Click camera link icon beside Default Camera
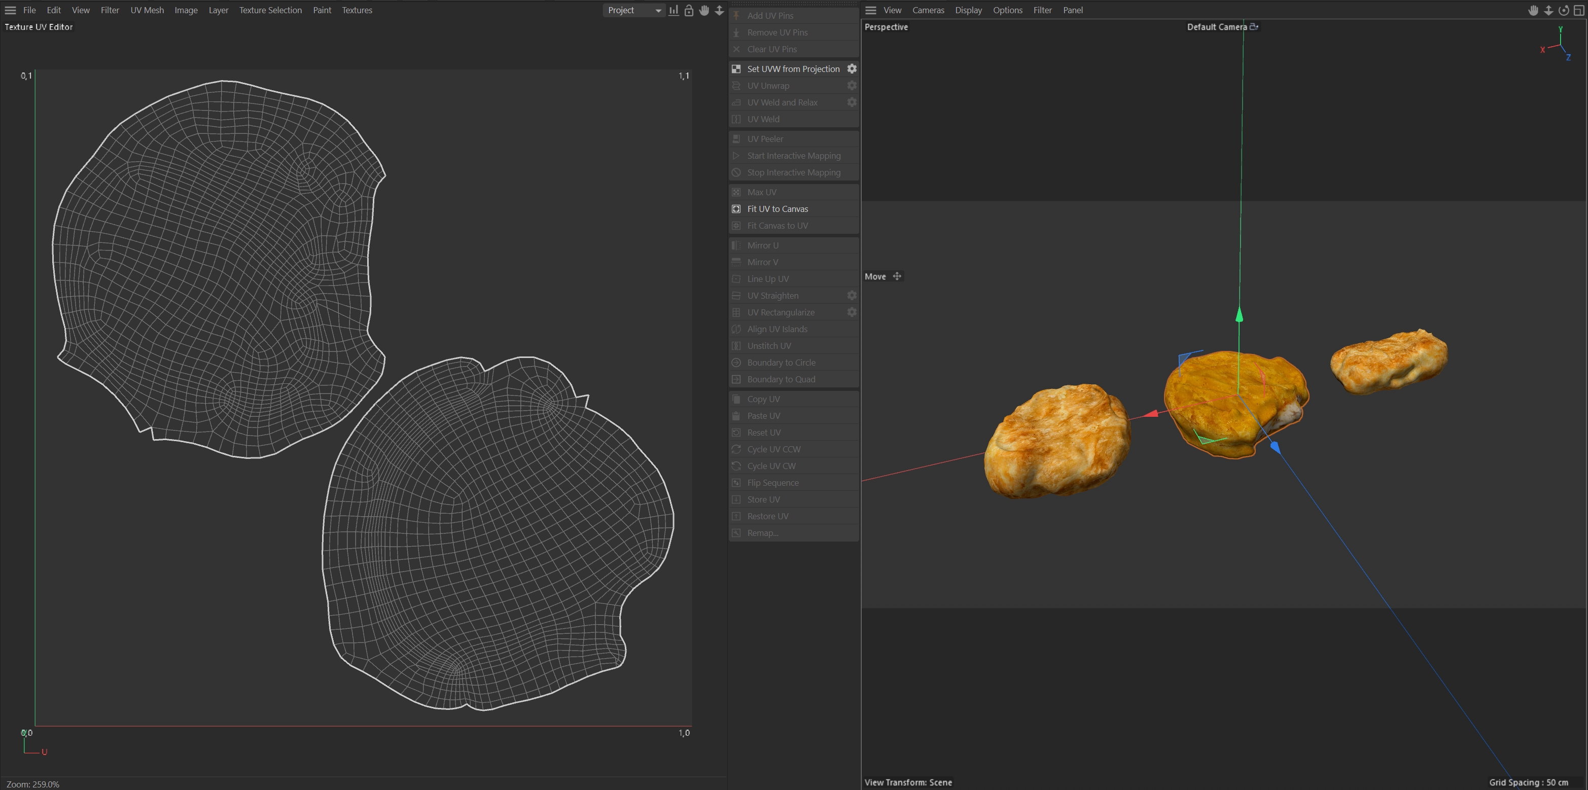The image size is (1588, 790). 1253,26
